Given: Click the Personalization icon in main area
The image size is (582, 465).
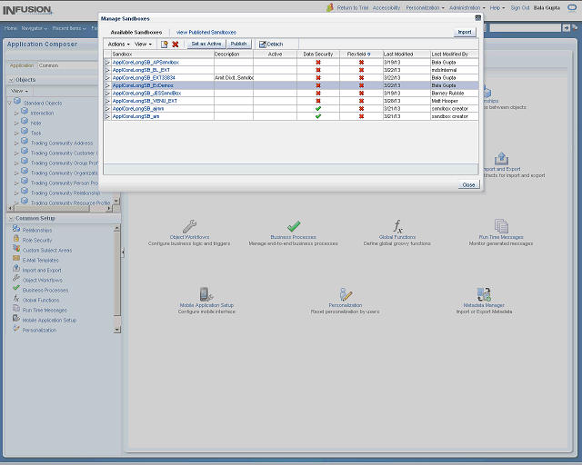Looking at the screenshot, I should click(x=346, y=294).
